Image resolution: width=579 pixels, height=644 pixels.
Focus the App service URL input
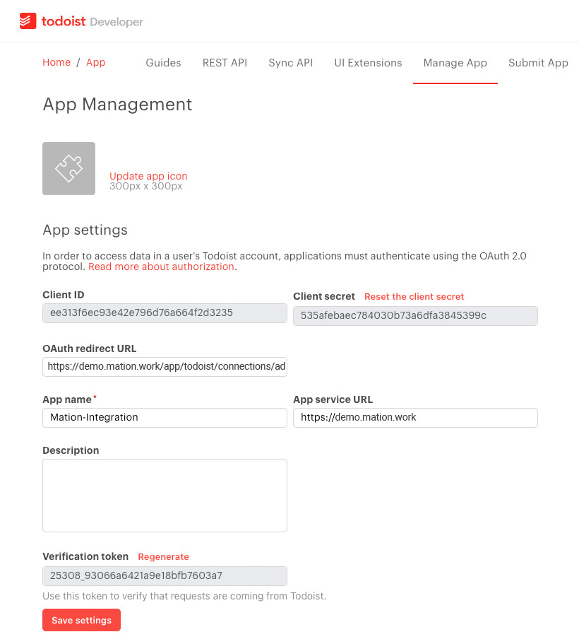(x=415, y=418)
